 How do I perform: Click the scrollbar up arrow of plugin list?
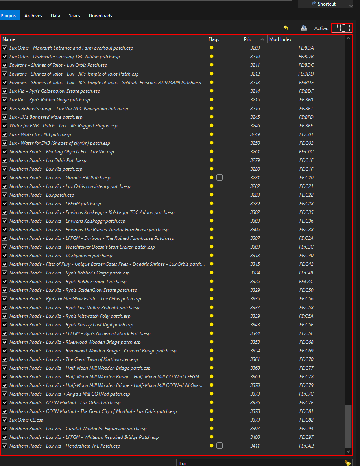[349, 38]
